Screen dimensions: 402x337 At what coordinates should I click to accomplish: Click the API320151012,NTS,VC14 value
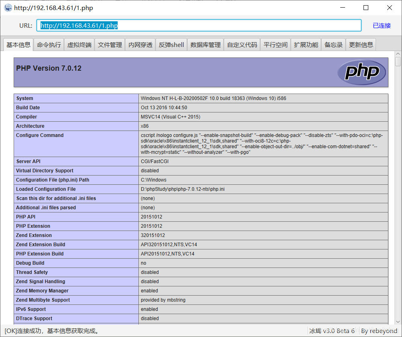169,245
